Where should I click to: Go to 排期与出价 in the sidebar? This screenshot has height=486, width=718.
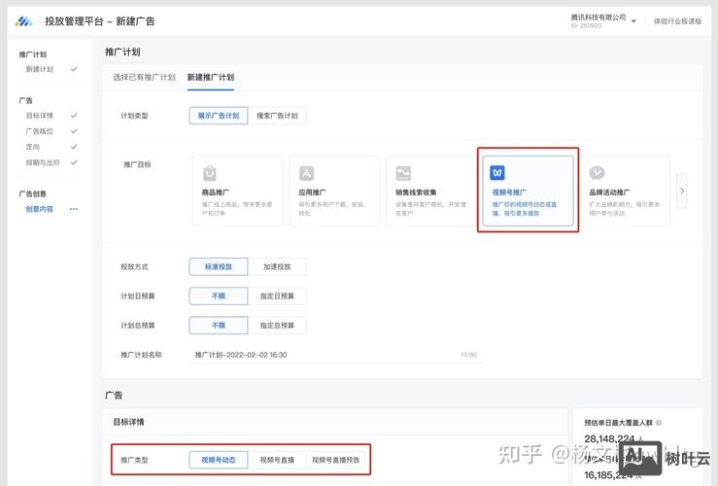[x=43, y=162]
